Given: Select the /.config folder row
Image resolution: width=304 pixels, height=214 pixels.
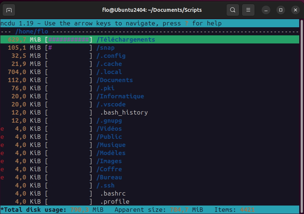Looking at the screenshot, I should 111,56.
